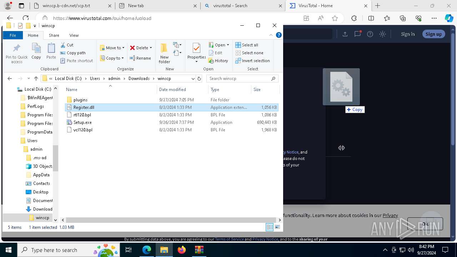The image size is (457, 257).
Task: Click Downloads in the address path
Action: click(139, 79)
